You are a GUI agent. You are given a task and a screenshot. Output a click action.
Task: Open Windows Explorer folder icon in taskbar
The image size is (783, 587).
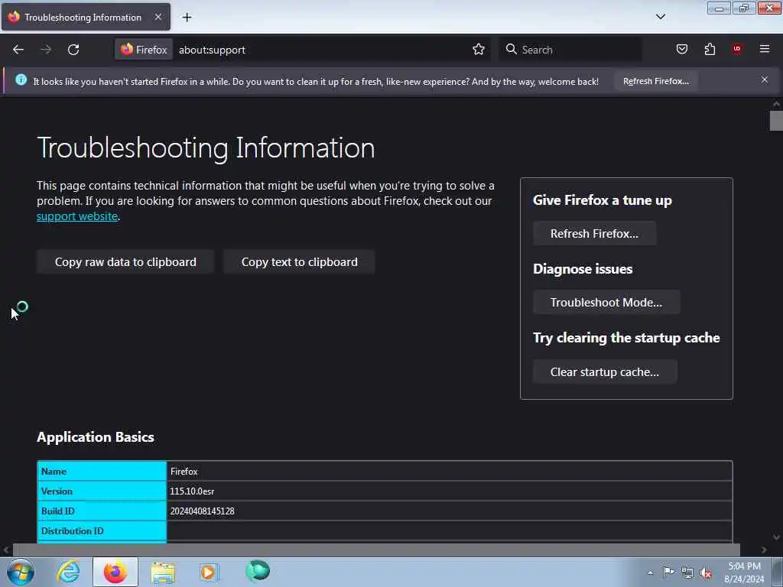(x=163, y=572)
